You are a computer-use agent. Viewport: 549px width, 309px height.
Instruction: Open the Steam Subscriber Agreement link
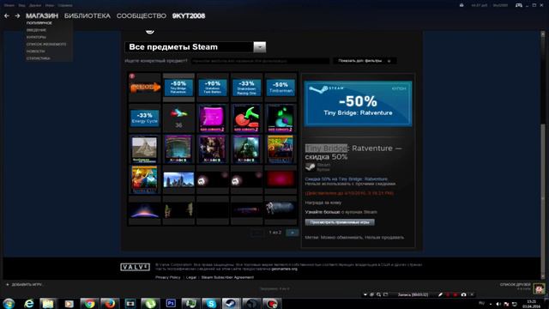(x=227, y=277)
